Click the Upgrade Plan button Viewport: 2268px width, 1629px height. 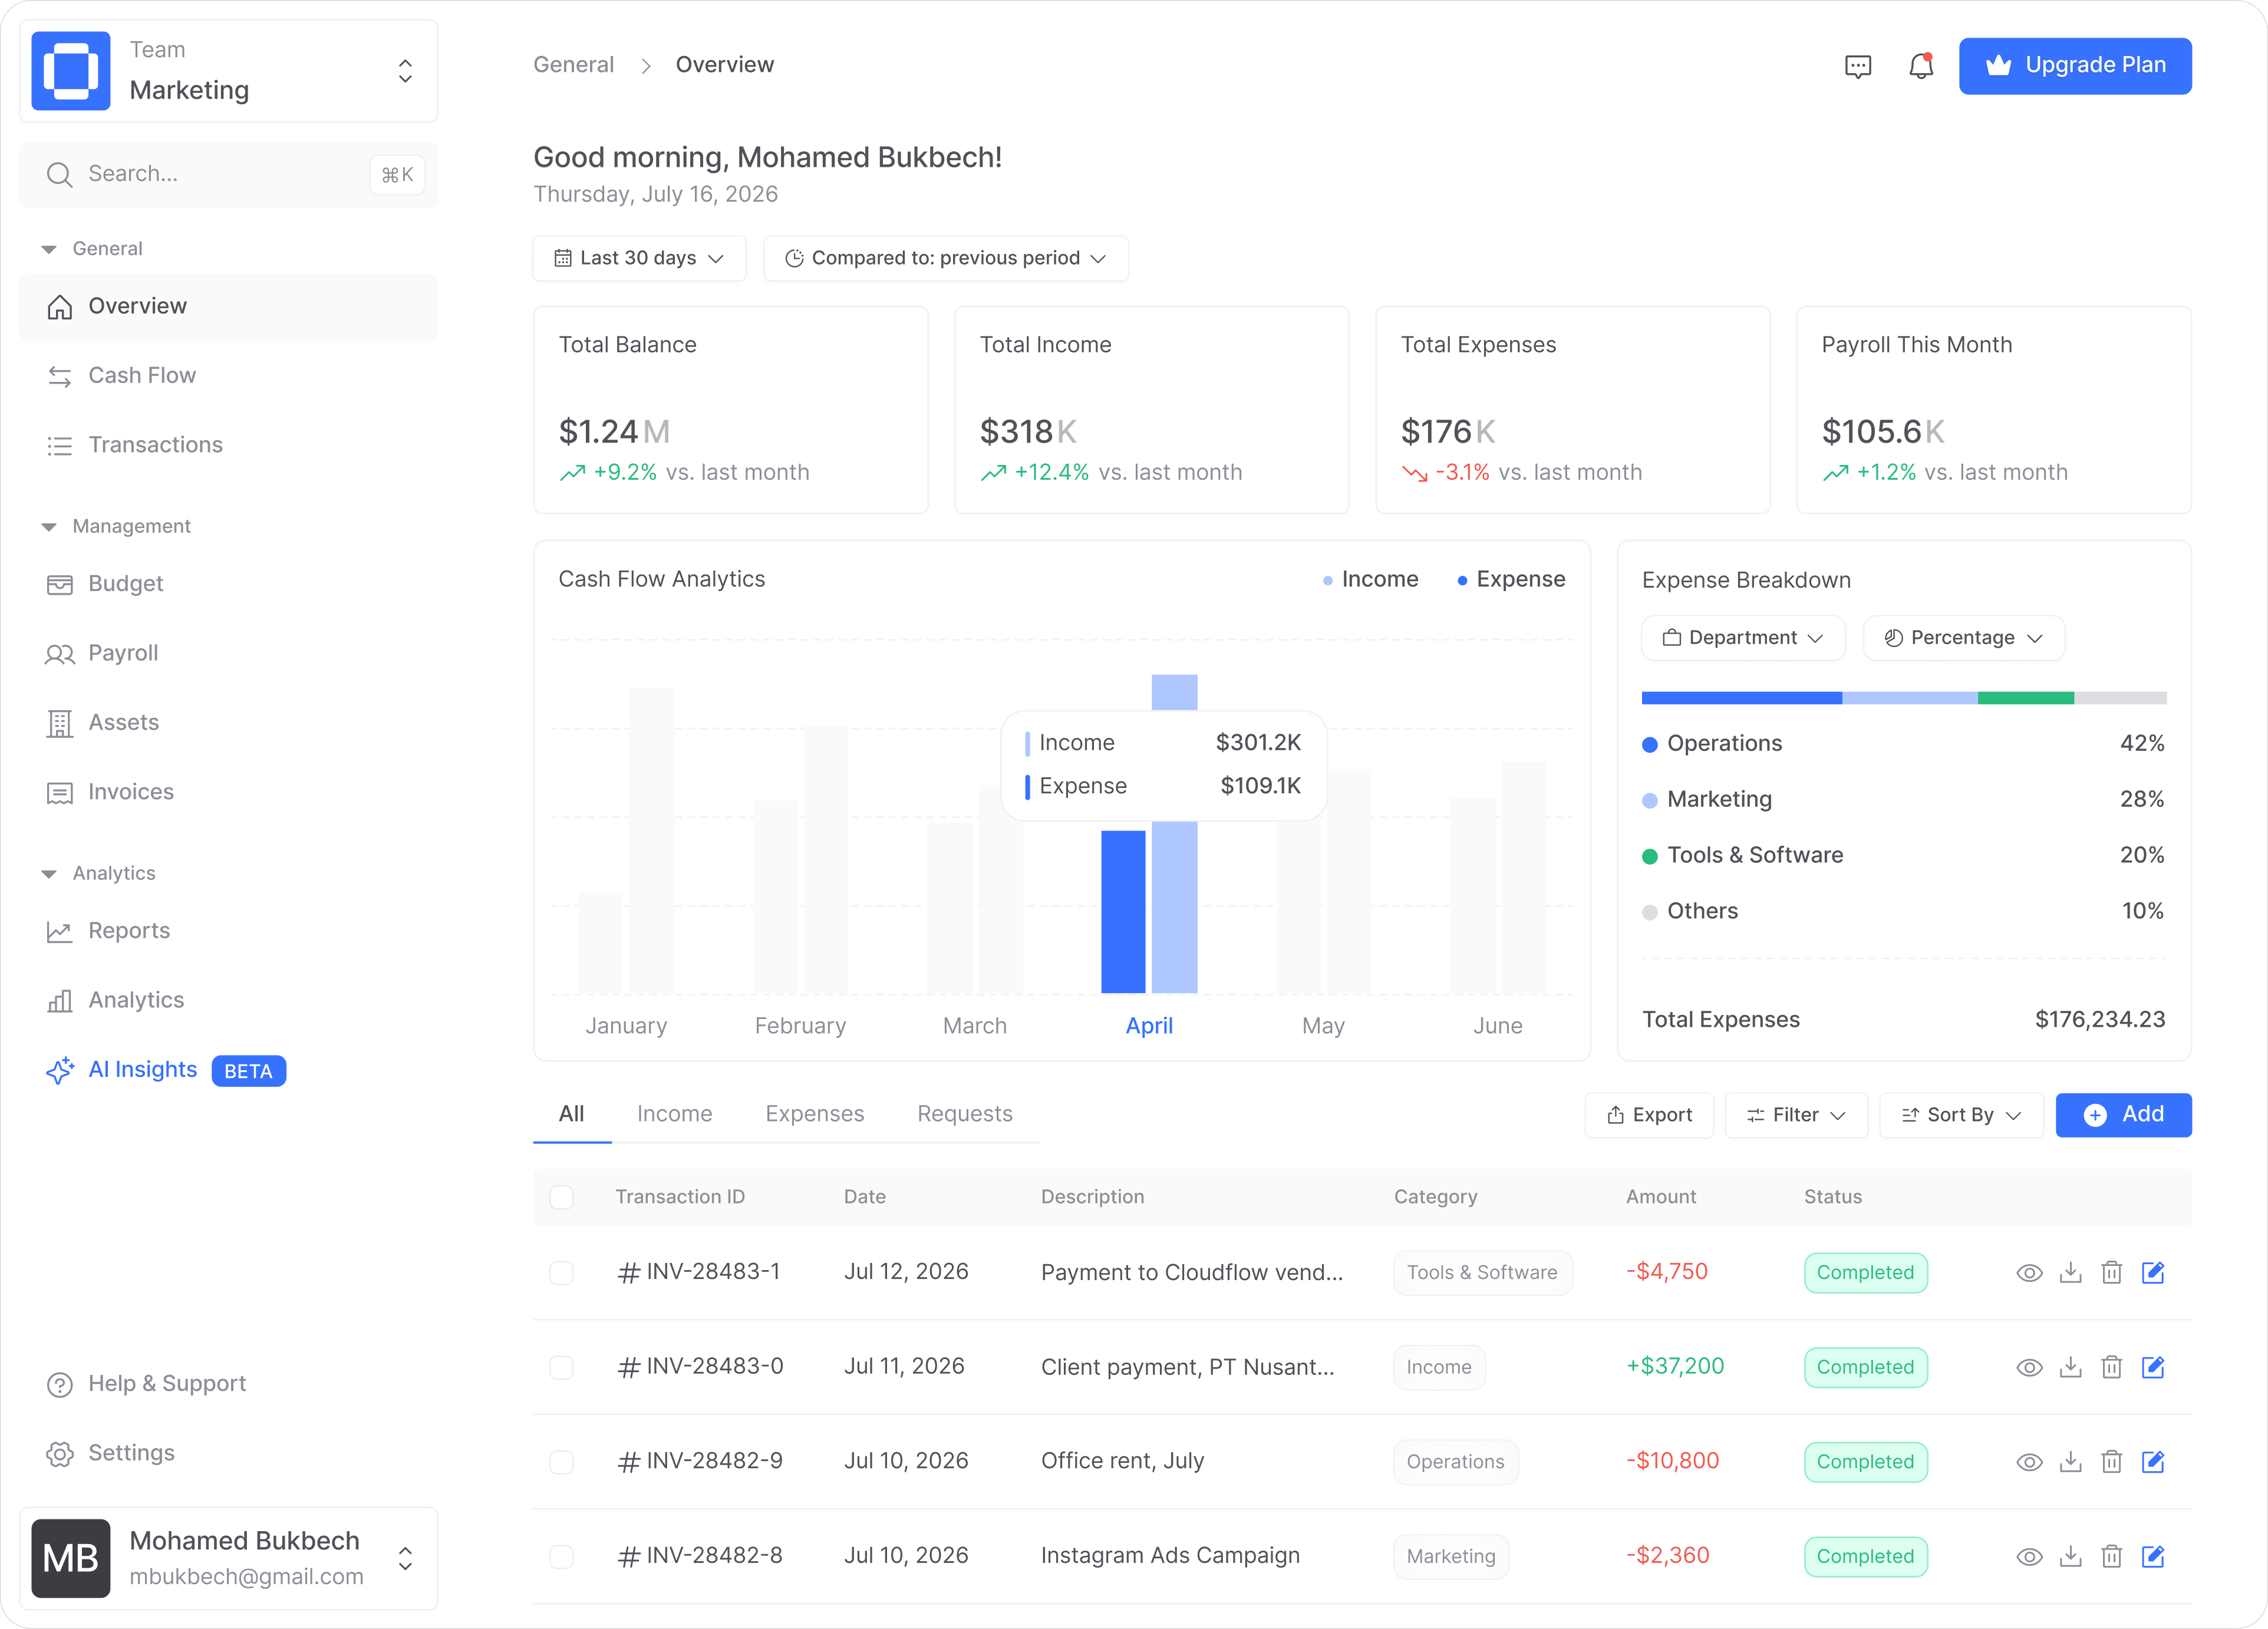2075,66
